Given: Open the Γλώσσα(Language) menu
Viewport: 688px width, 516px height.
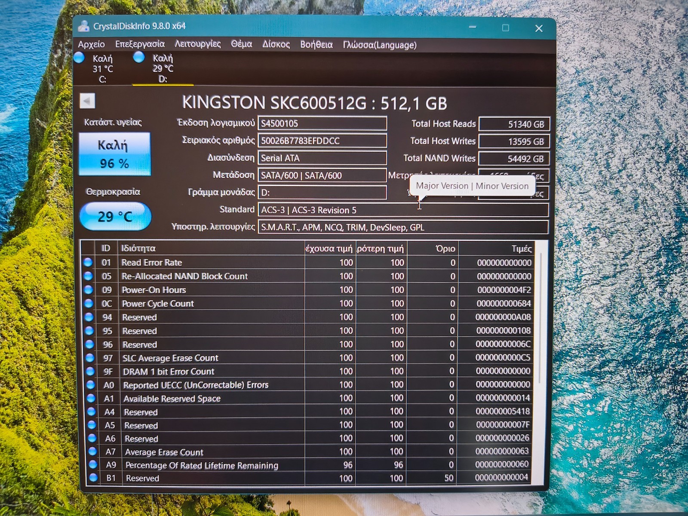Looking at the screenshot, I should pyautogui.click(x=380, y=45).
